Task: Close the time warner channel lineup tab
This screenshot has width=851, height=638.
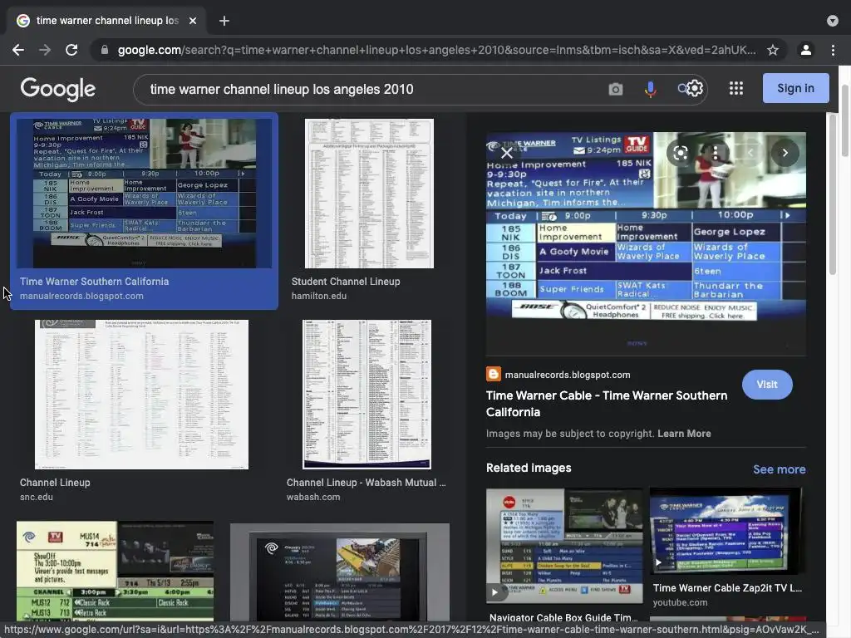Action: click(x=193, y=21)
